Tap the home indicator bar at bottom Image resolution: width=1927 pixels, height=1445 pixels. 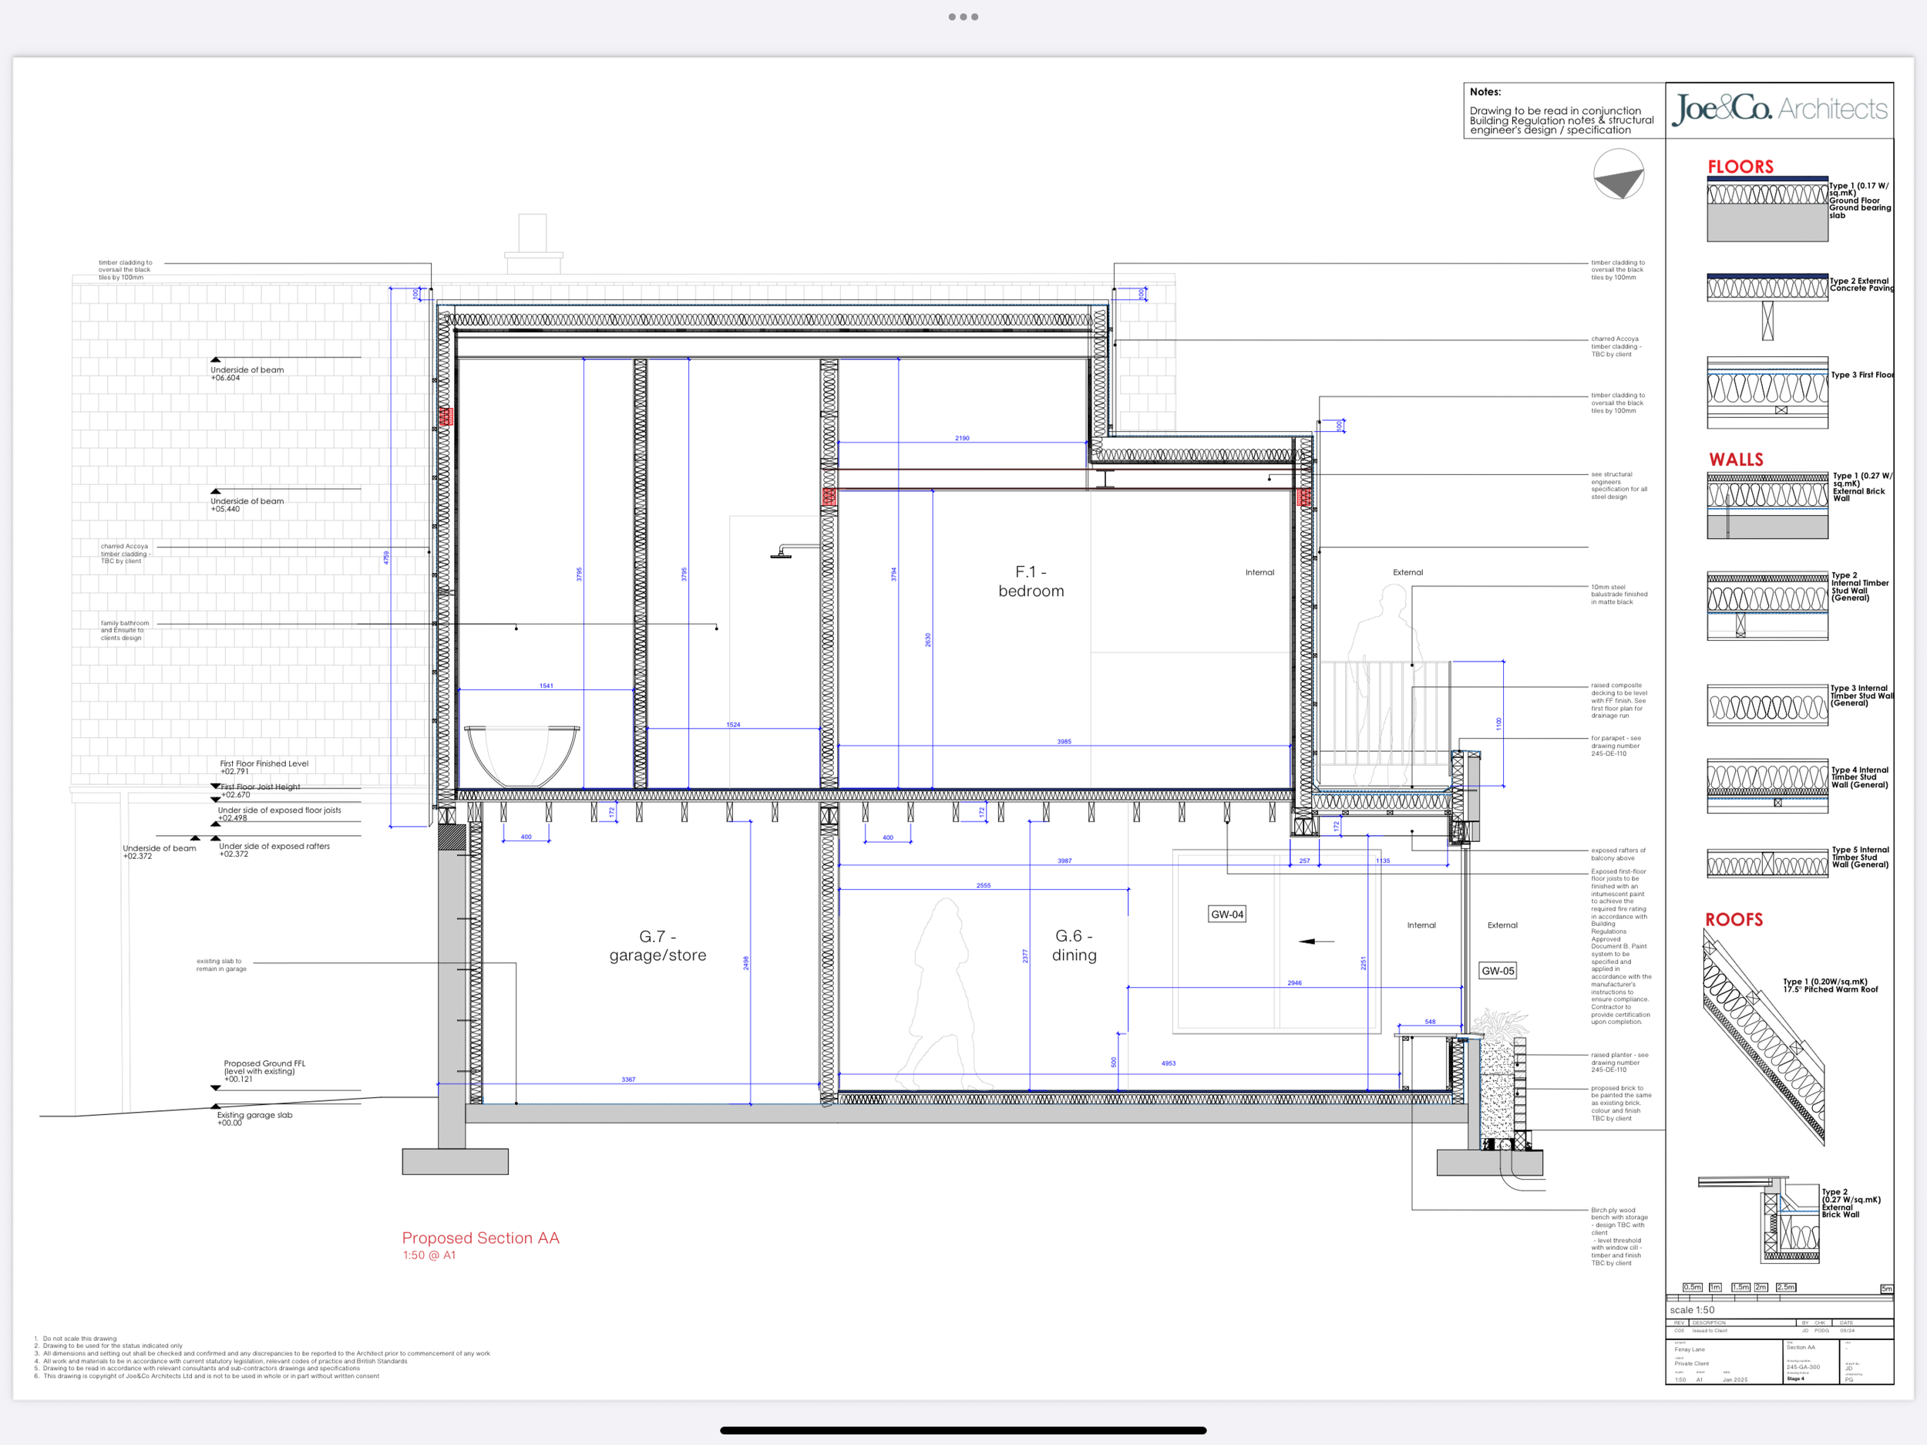click(963, 1430)
